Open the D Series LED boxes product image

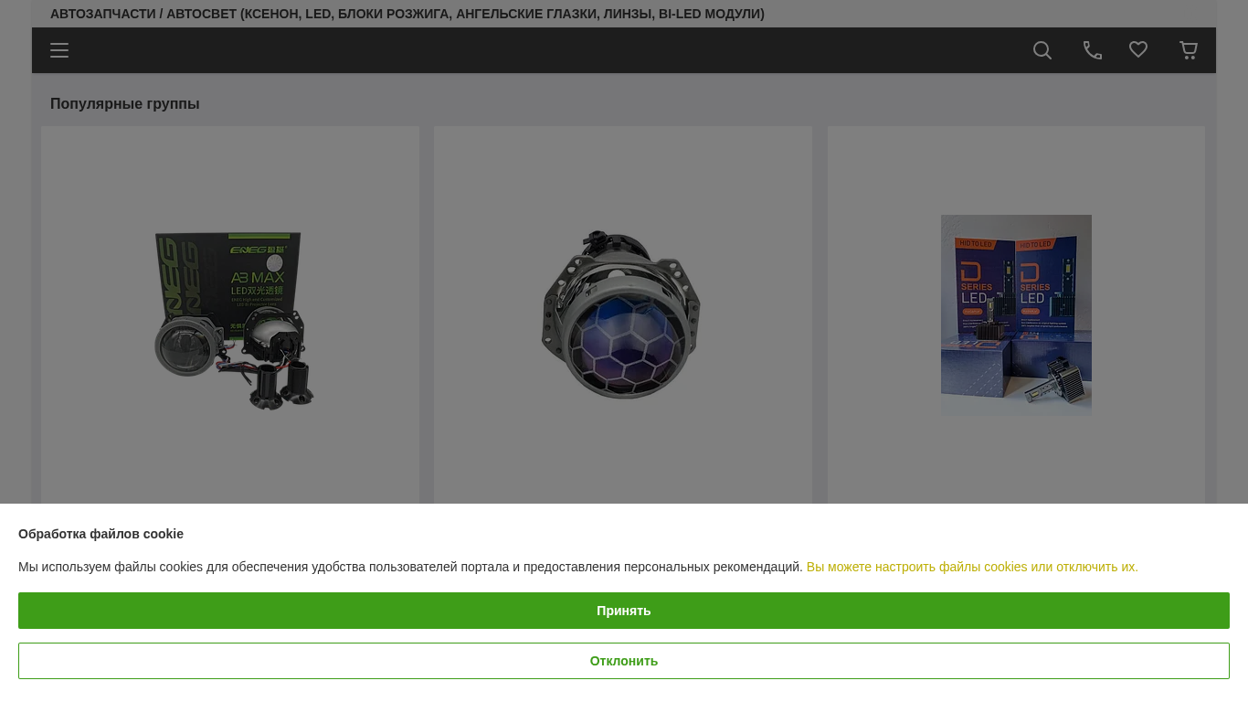(1016, 315)
